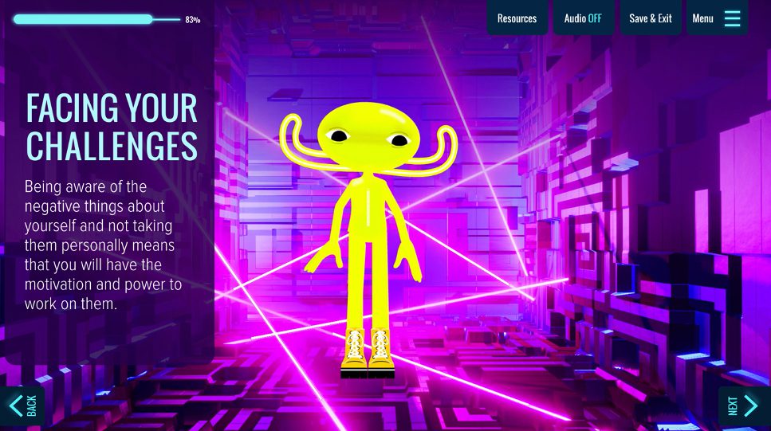Click the left chevron Back arrow

tap(15, 406)
